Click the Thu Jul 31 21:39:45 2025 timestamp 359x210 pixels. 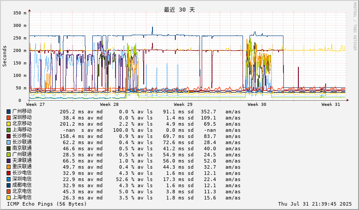315,204
